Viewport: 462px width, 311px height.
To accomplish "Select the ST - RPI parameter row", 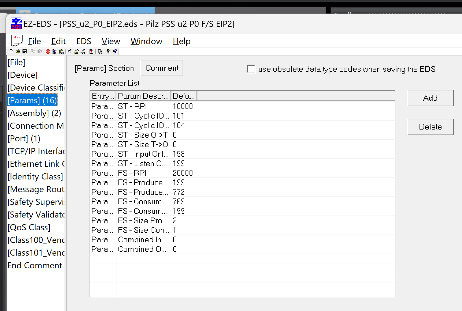I will coord(242,106).
